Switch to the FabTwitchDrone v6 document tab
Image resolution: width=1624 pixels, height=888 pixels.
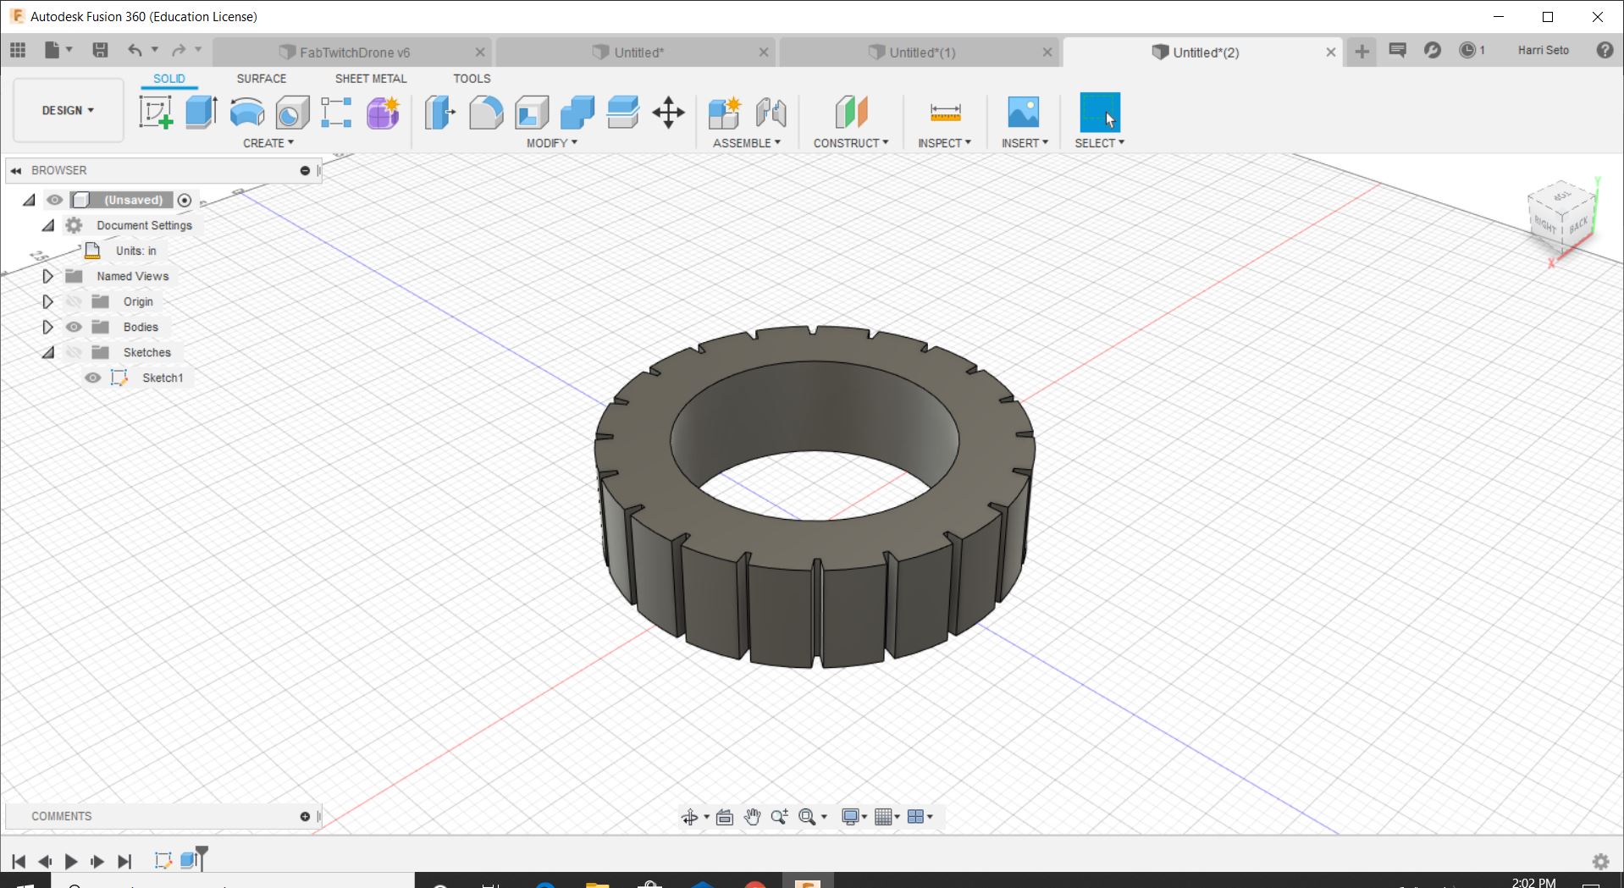354,52
